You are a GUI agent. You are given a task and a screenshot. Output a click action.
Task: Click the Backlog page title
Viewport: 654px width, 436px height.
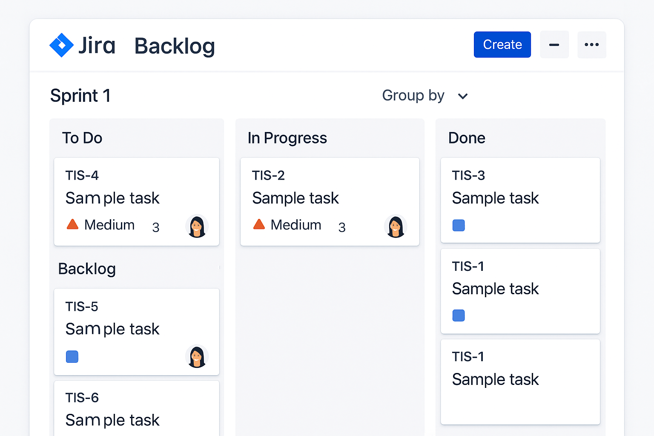(175, 46)
